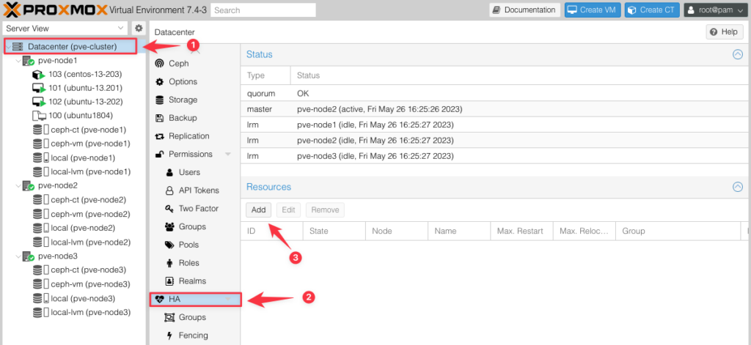Click the Datacenter server rack icon
Screen dimensions: 751x345
18,46
